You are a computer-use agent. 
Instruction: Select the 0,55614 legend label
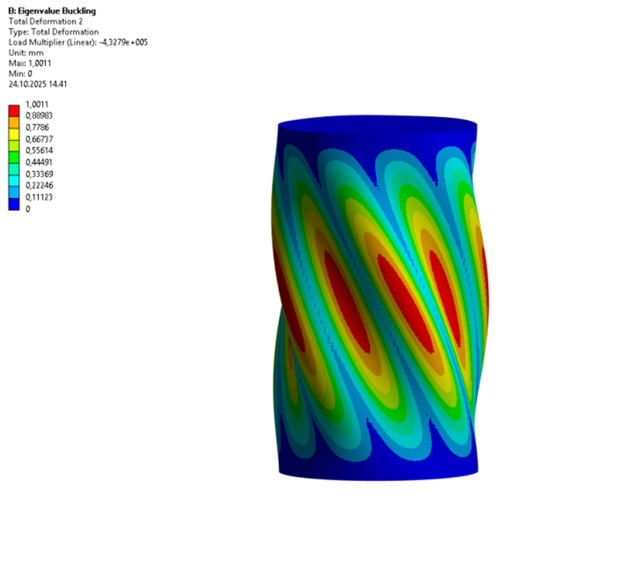pos(39,150)
